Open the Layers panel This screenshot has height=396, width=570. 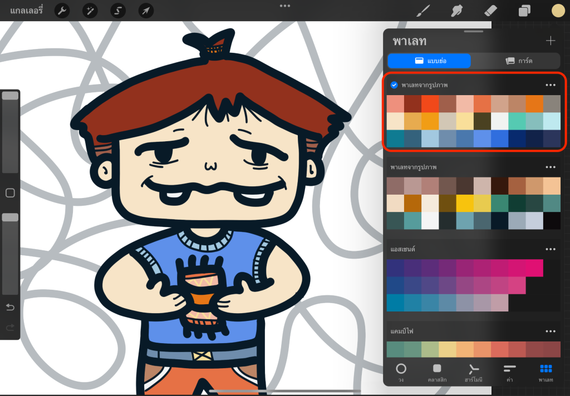coord(524,11)
